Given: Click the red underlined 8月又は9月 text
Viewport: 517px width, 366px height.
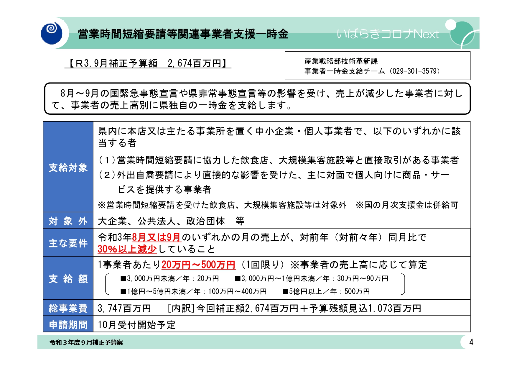Looking at the screenshot, I should tap(156, 237).
